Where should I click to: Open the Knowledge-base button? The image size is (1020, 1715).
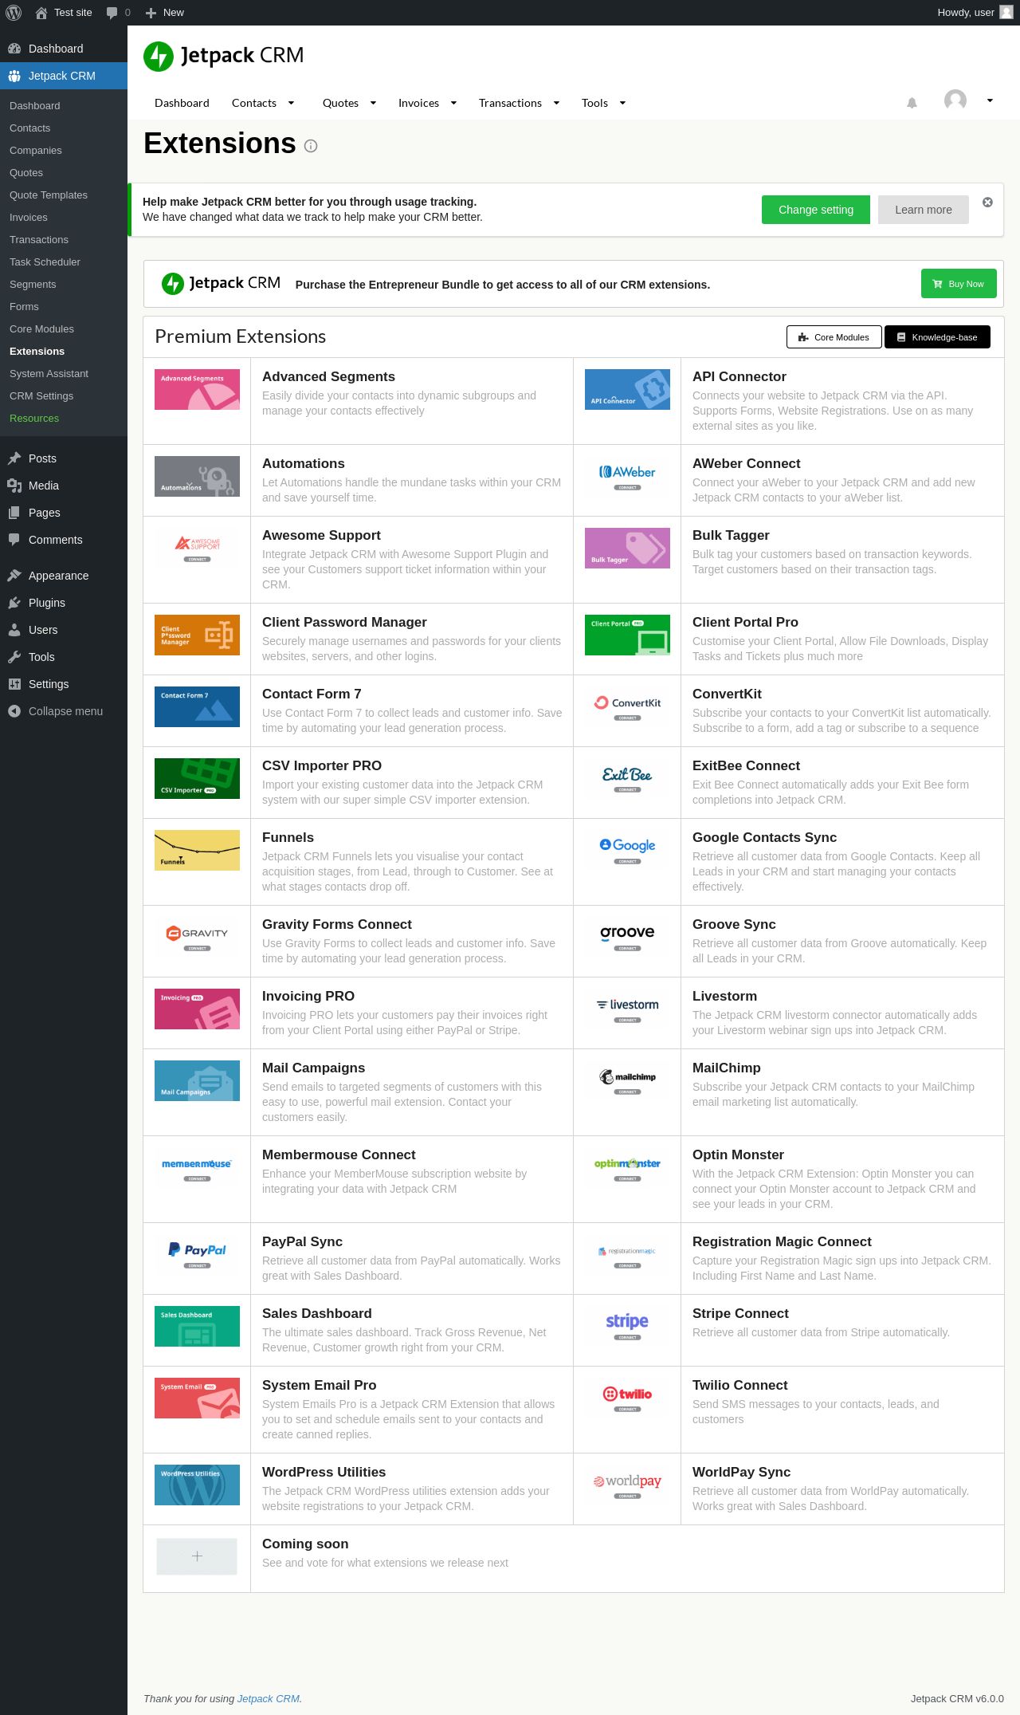tap(937, 337)
